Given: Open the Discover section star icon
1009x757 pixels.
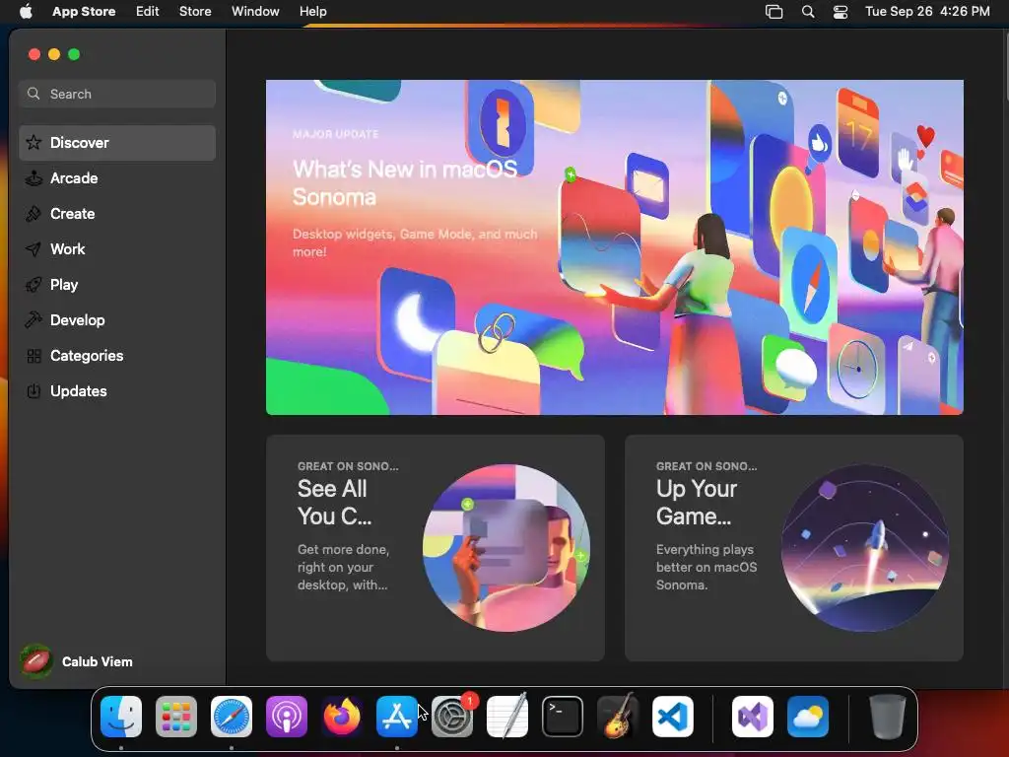Looking at the screenshot, I should tap(34, 142).
